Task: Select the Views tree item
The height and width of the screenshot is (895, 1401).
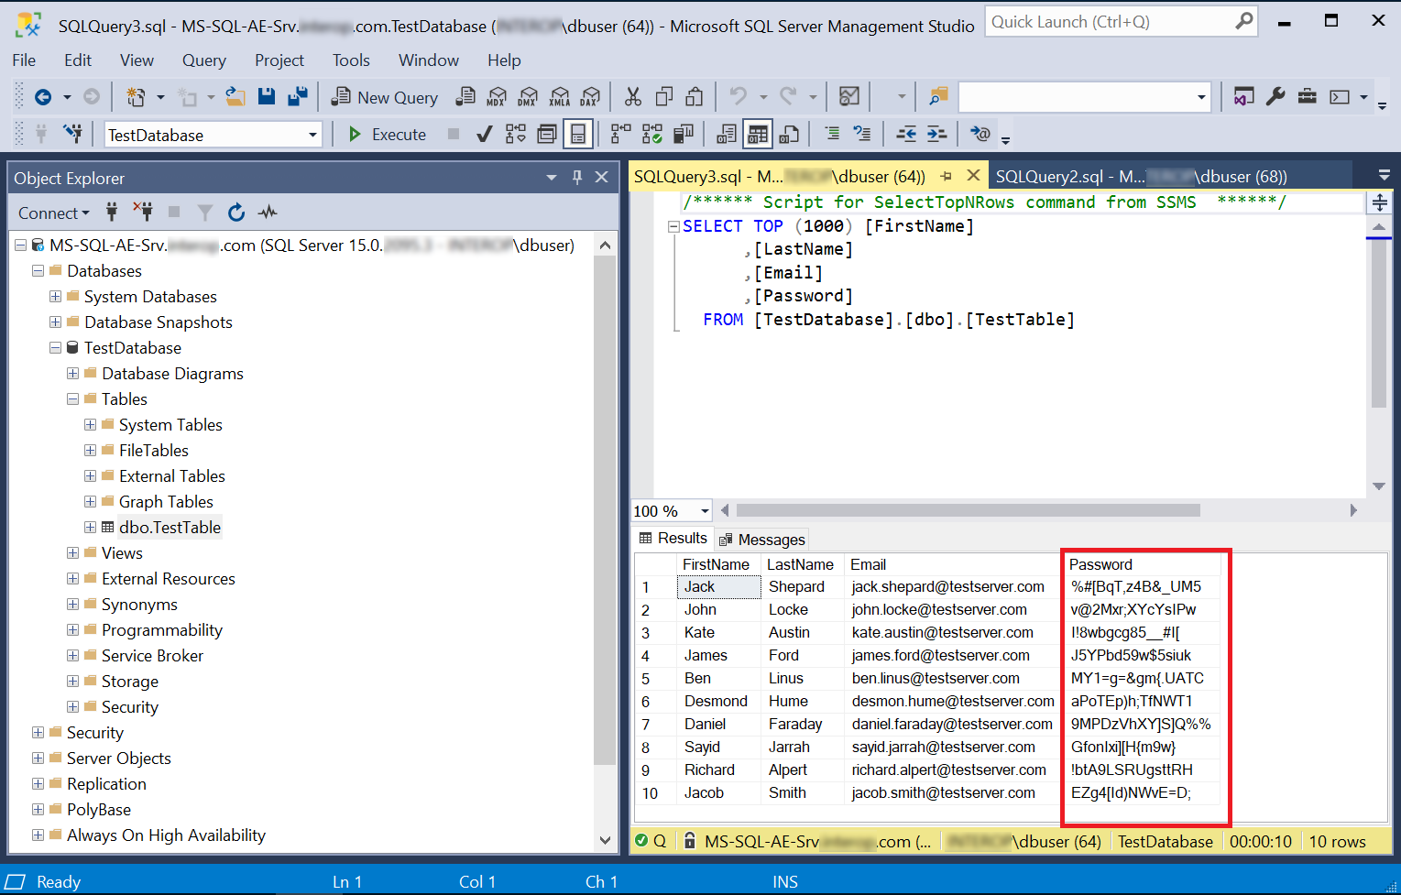Action: [122, 553]
